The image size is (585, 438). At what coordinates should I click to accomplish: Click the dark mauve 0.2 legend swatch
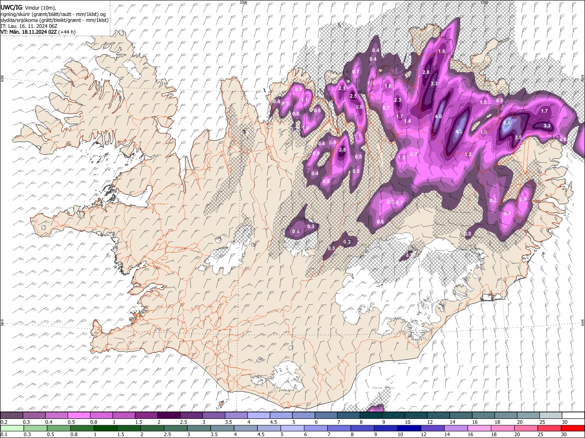[11, 416]
